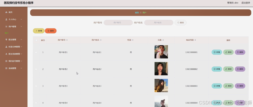Click the orange 删除 batch delete button

click(51, 31)
